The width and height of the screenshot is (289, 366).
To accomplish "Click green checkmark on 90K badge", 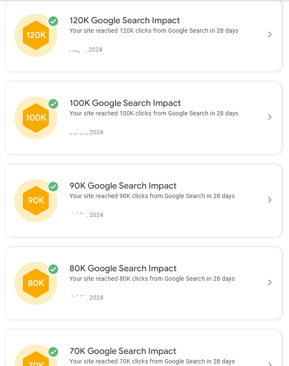I will (53, 186).
